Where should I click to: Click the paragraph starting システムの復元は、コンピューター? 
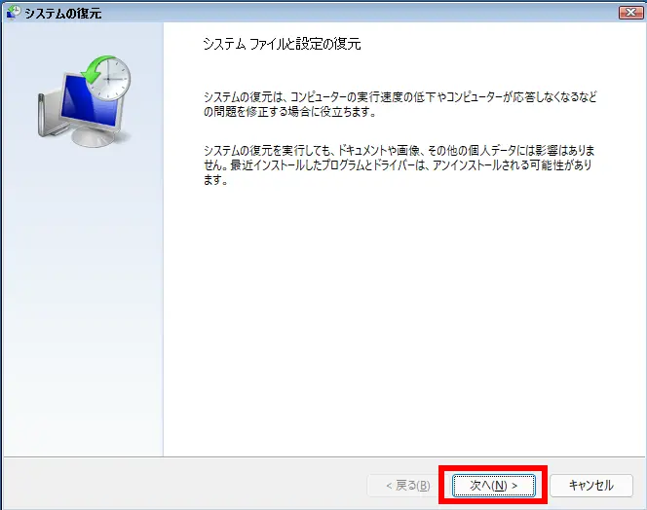tap(400, 104)
